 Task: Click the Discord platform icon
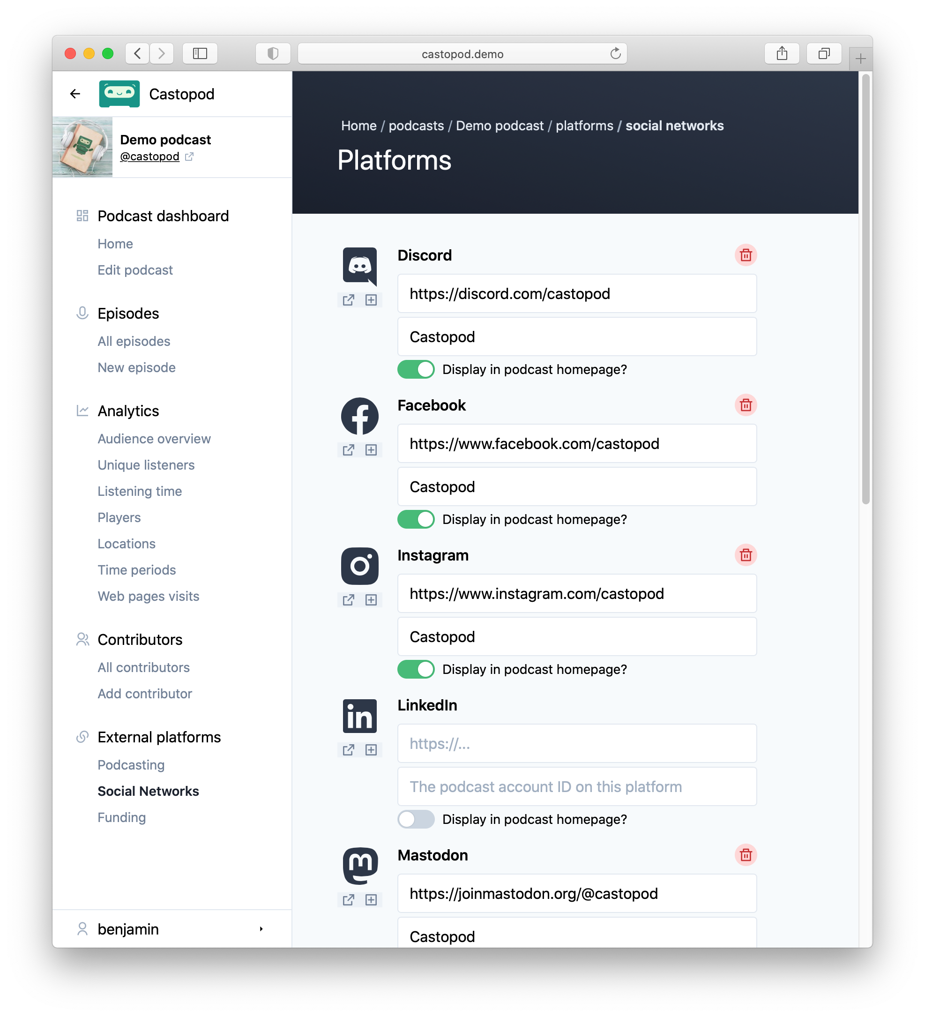click(x=360, y=266)
